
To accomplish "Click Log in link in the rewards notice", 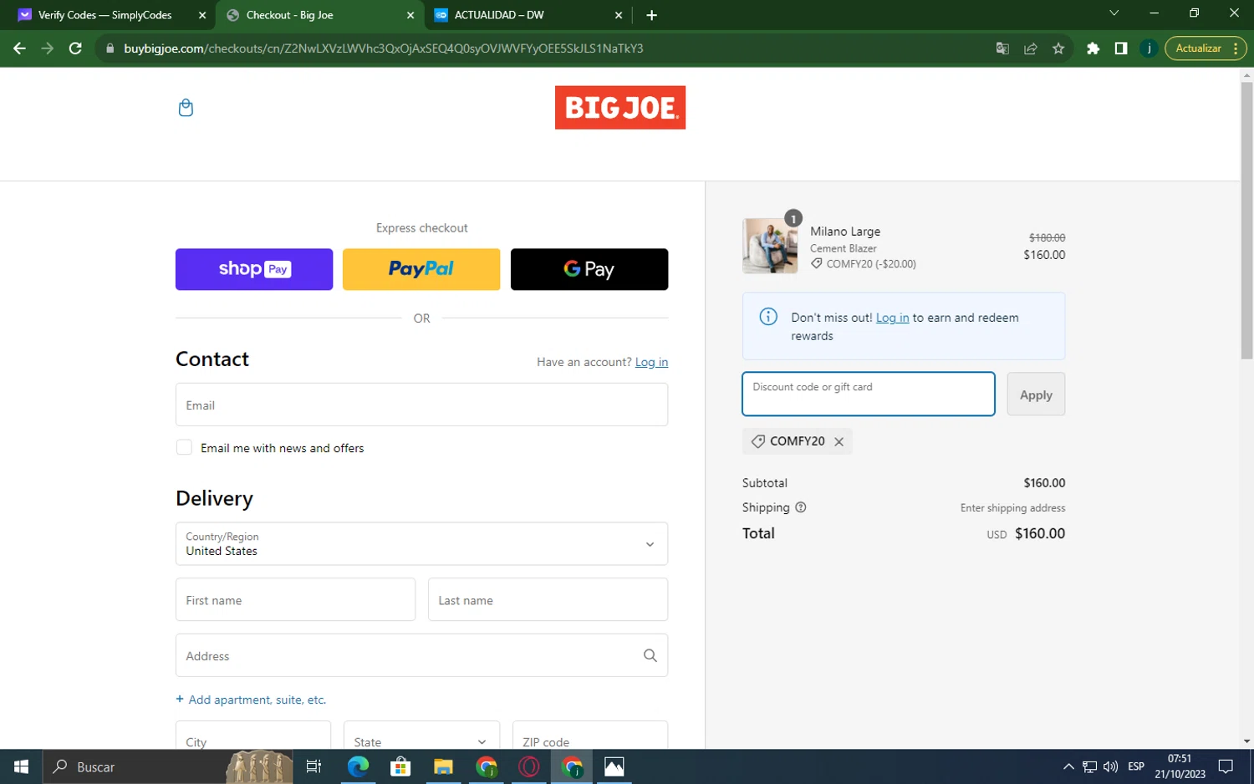I will pos(892,318).
